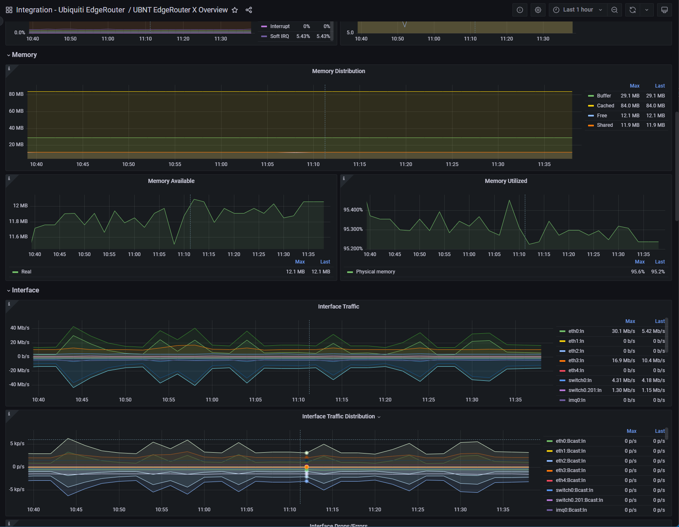Viewport: 679px width, 527px height.
Task: Open the dashboards grid menu icon
Action: point(9,10)
